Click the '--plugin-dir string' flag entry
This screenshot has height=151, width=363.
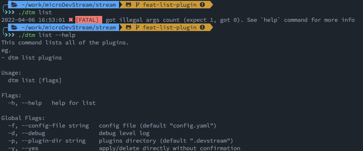(x=53, y=141)
